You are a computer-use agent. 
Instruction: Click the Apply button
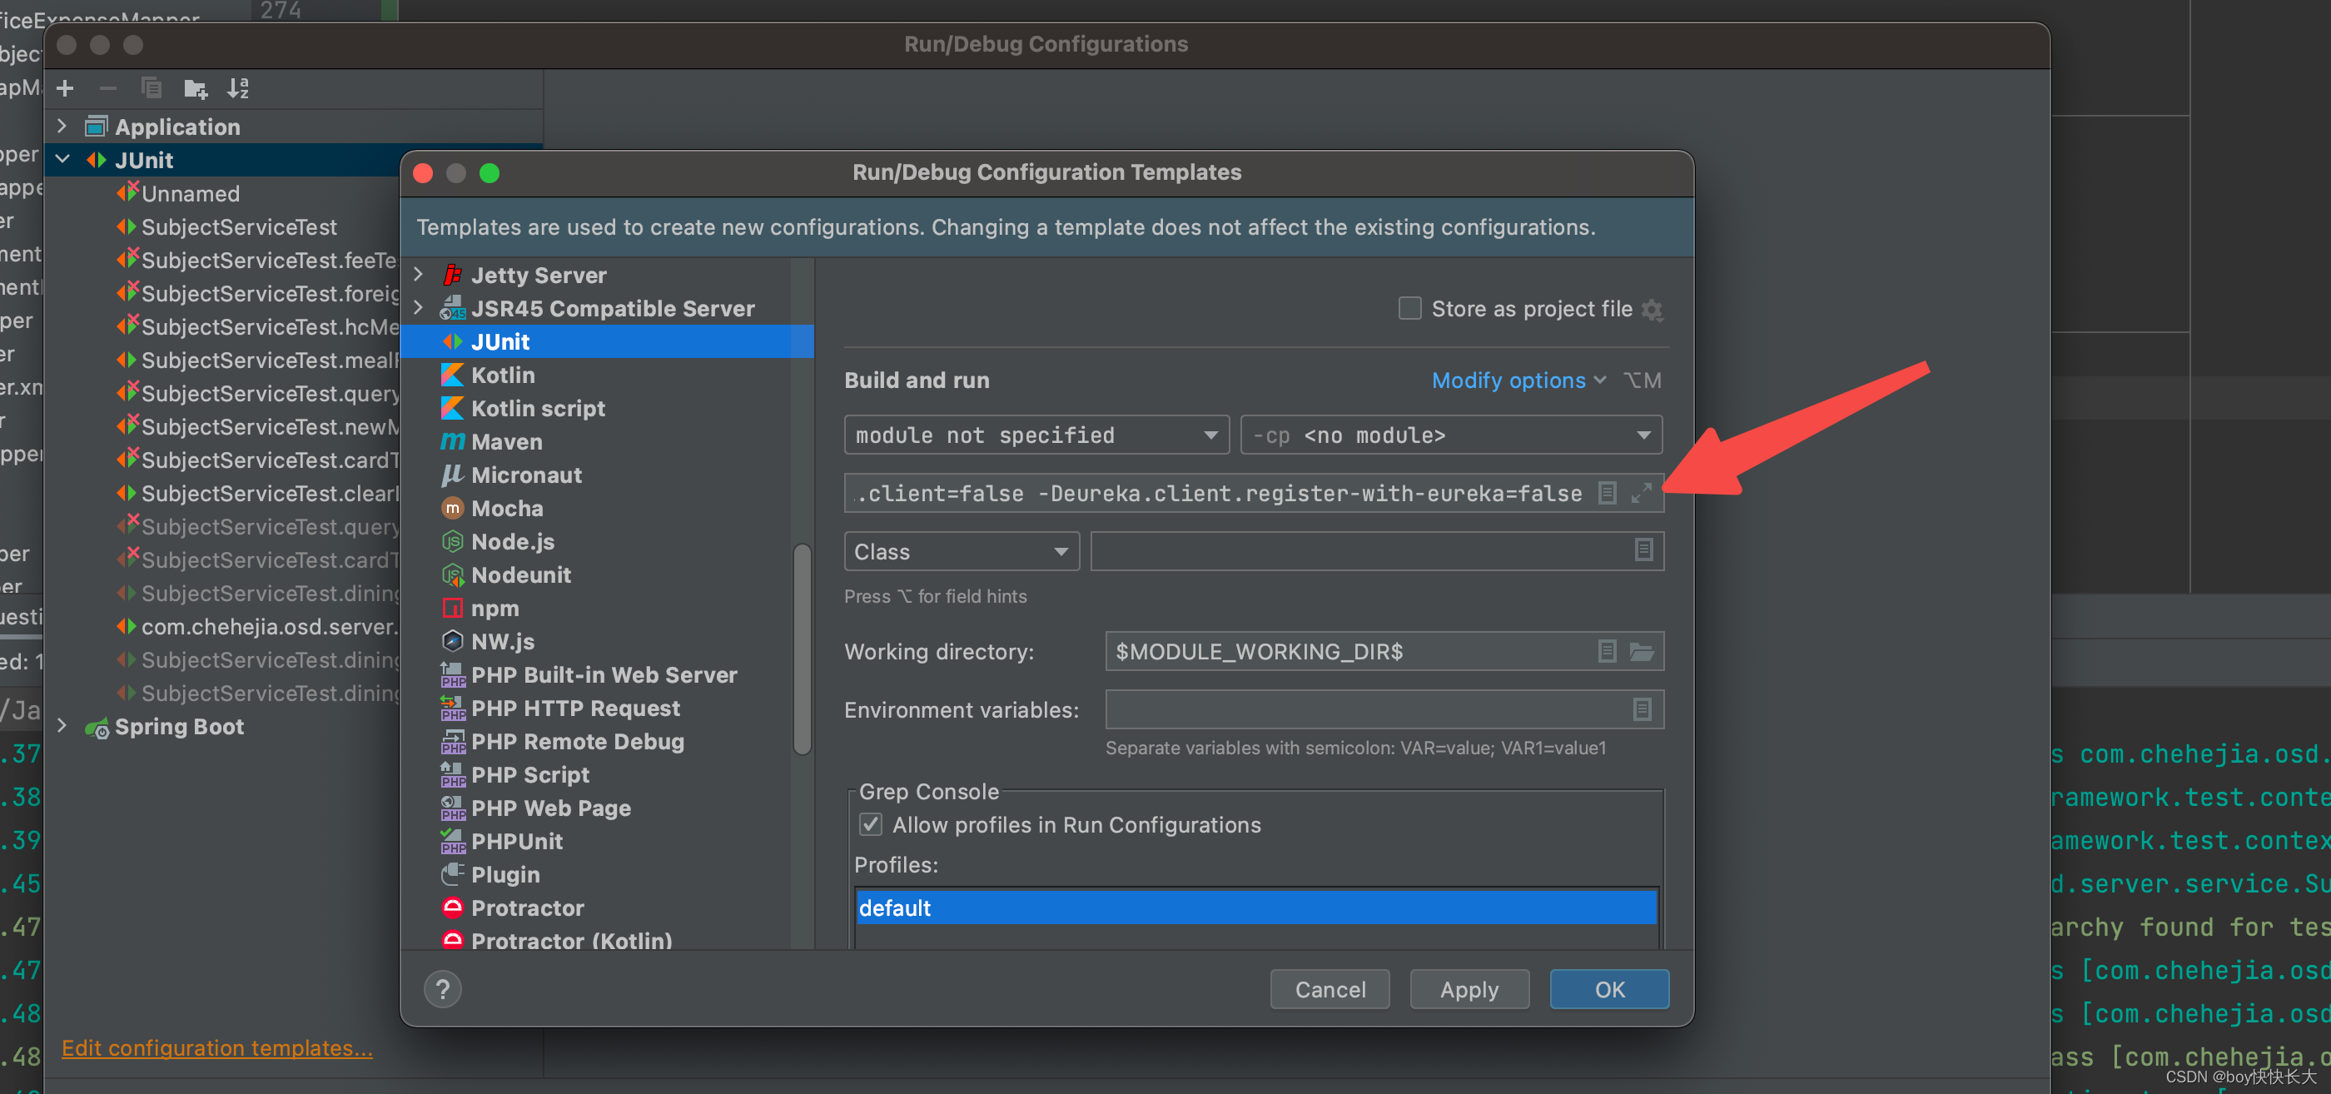click(x=1469, y=989)
